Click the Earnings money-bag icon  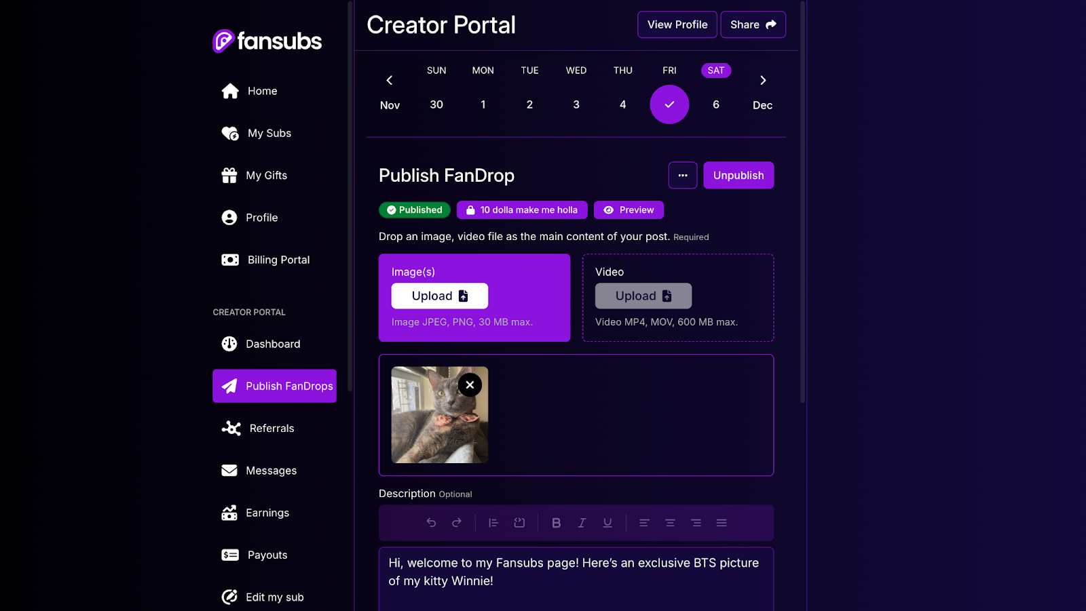[229, 513]
